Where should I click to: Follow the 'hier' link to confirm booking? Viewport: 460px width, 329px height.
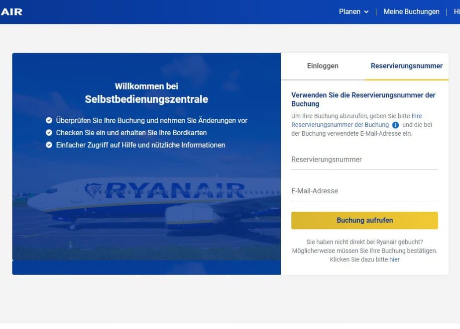point(394,259)
